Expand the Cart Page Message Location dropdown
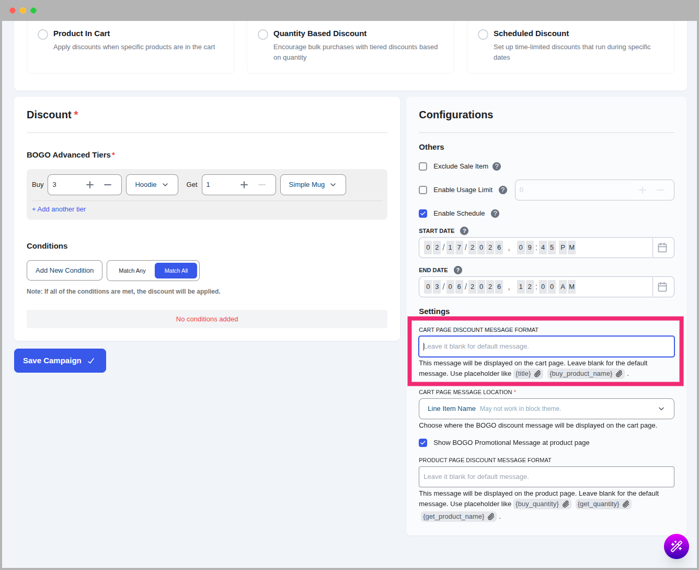 click(x=546, y=409)
